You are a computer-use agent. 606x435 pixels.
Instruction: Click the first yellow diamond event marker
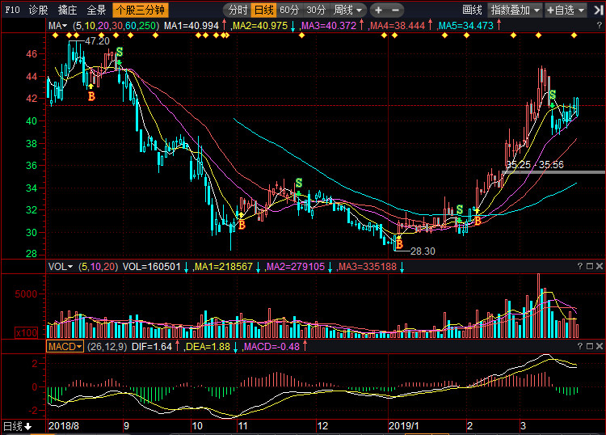coord(55,36)
